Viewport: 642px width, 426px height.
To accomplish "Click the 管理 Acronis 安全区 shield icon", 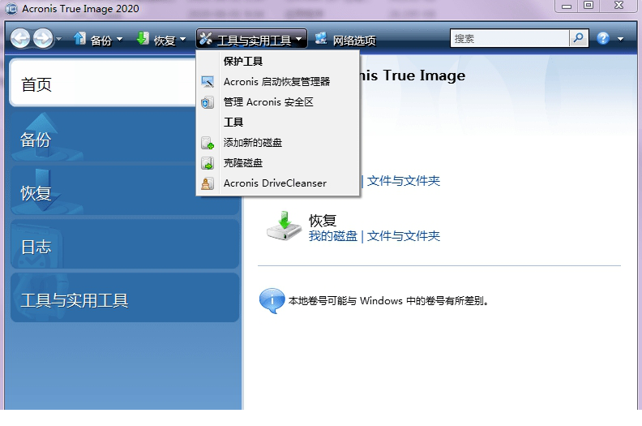I will (208, 102).
